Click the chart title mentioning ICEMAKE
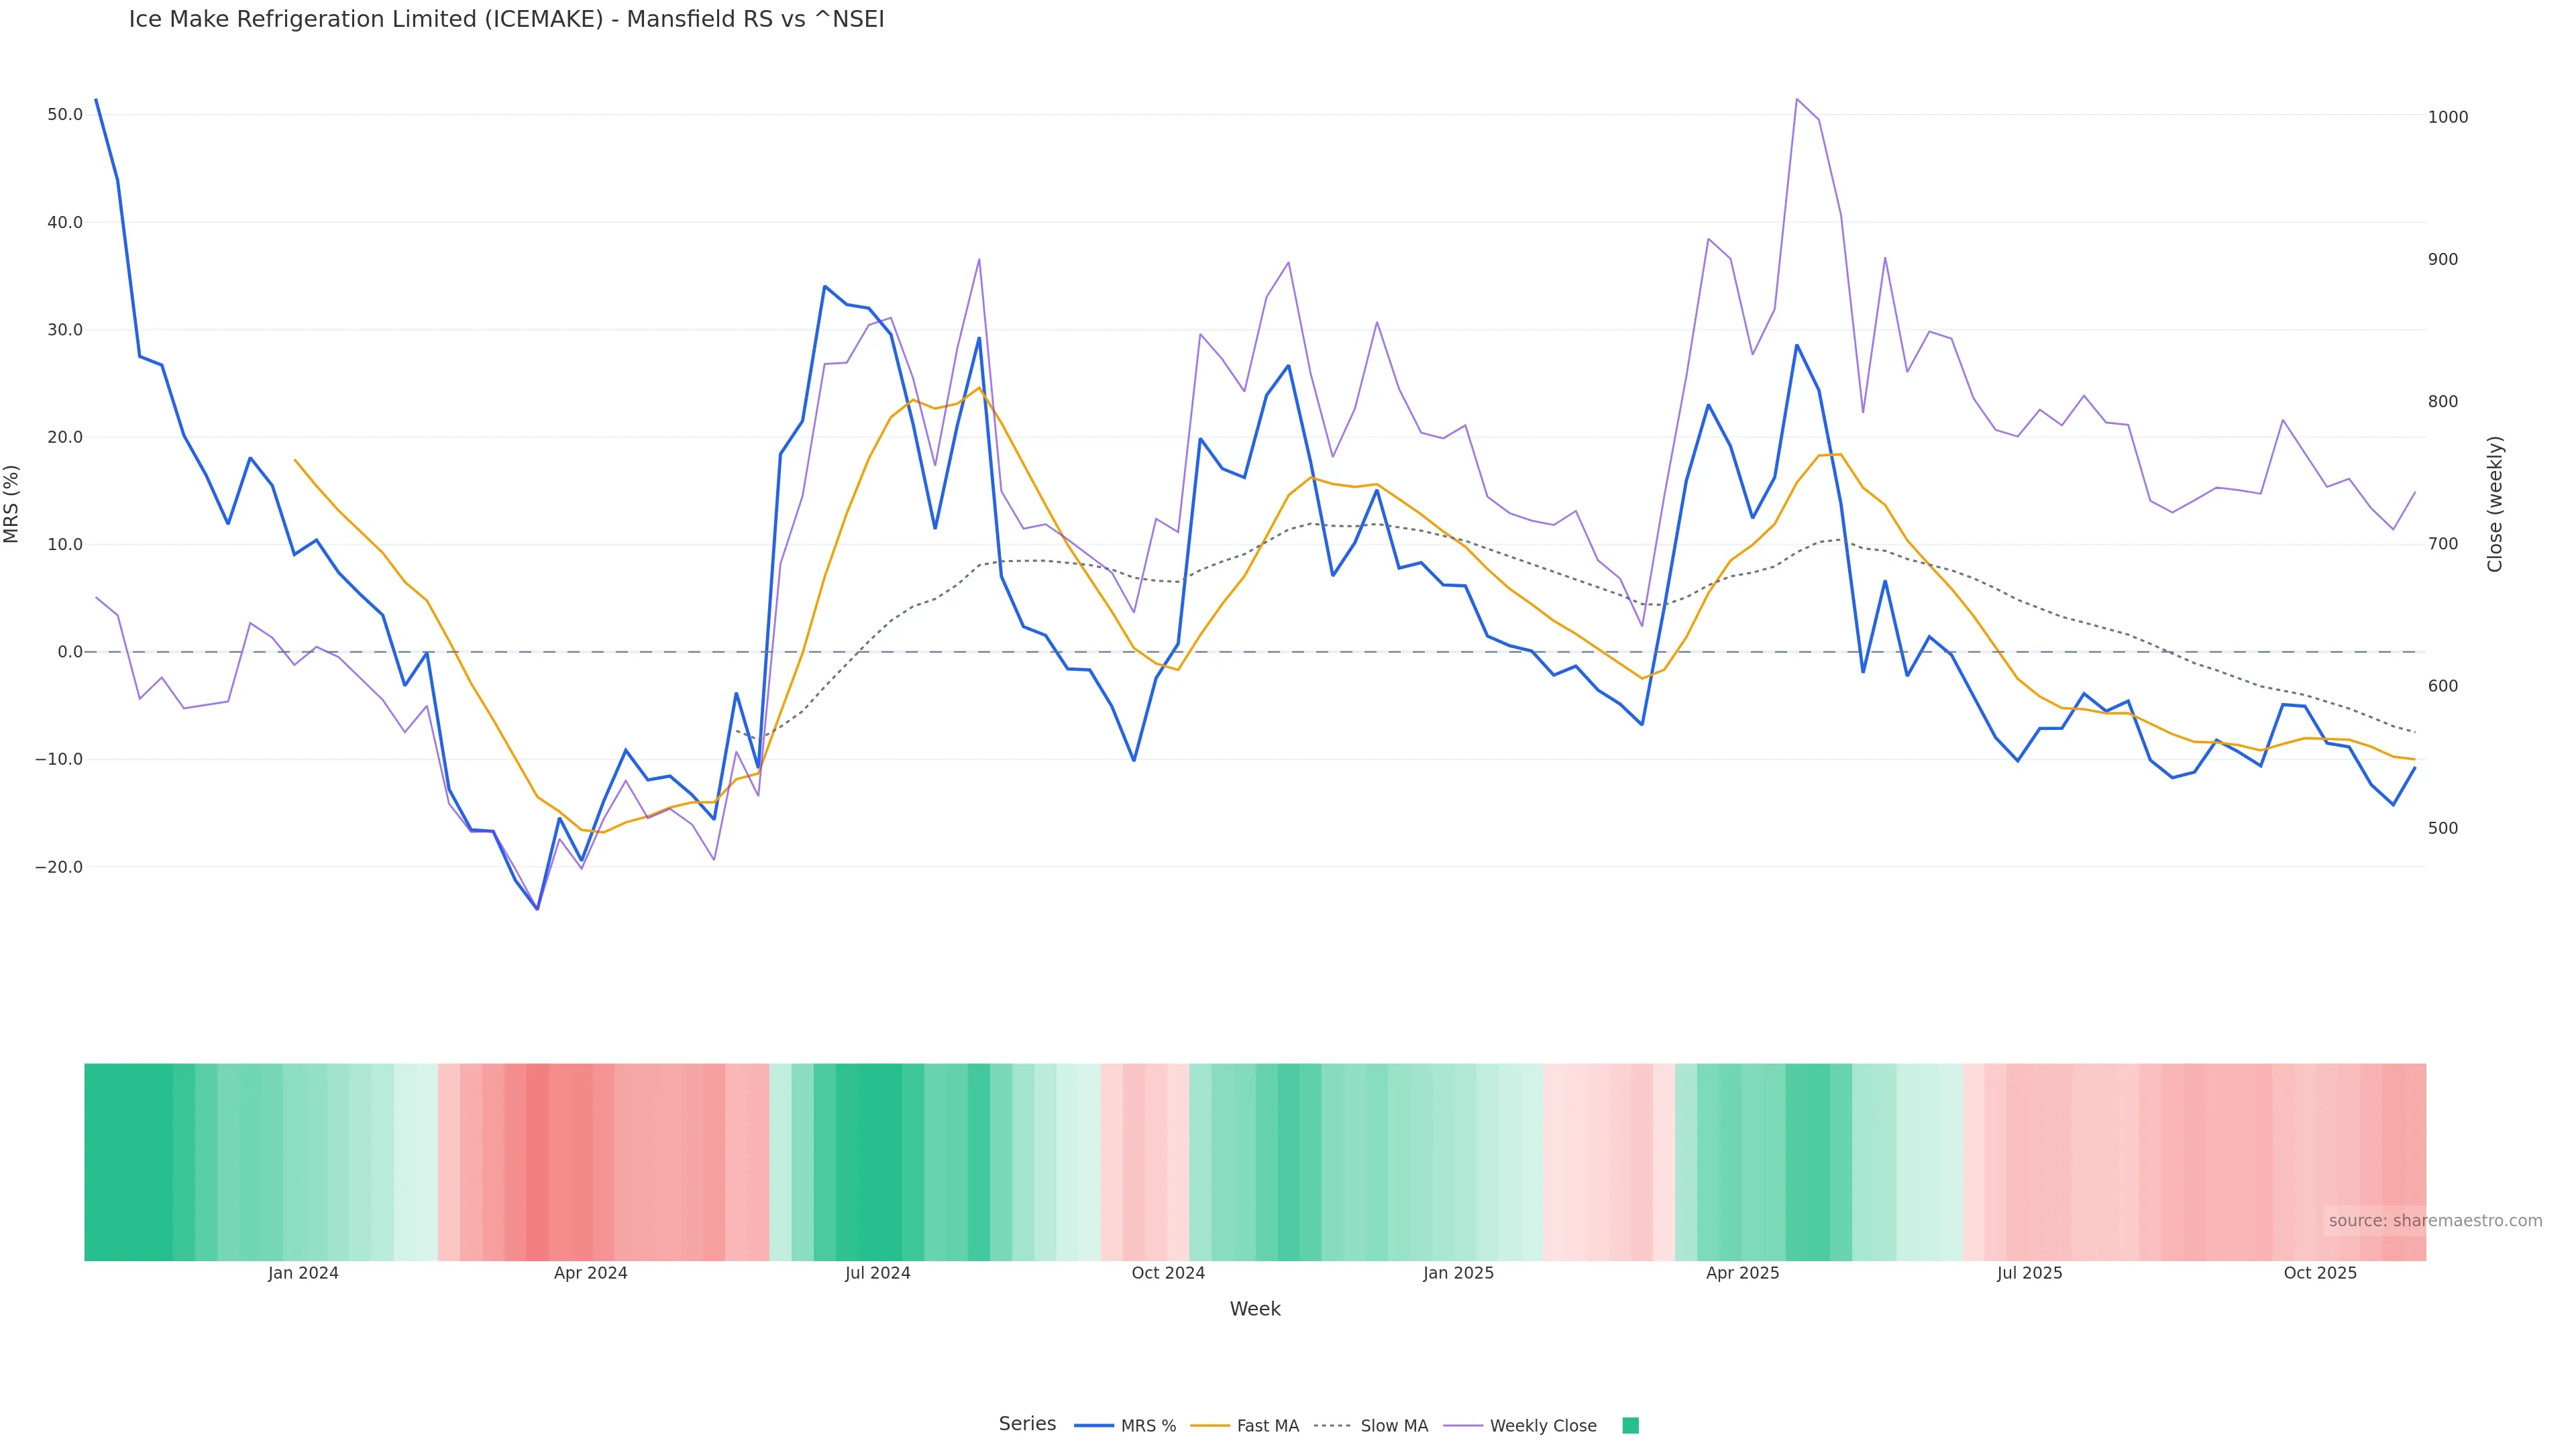 pos(506,20)
